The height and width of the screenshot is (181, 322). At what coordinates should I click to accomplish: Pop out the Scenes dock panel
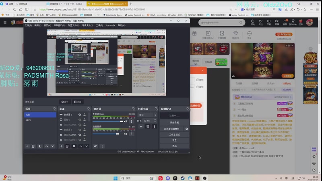coord(55,109)
